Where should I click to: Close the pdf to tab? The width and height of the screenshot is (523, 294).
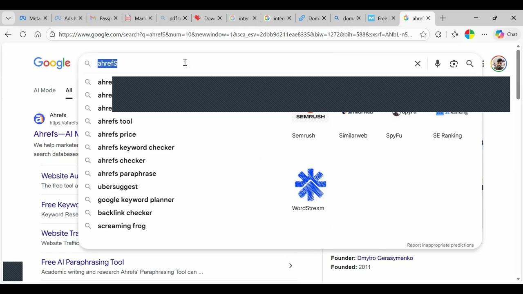tap(185, 18)
